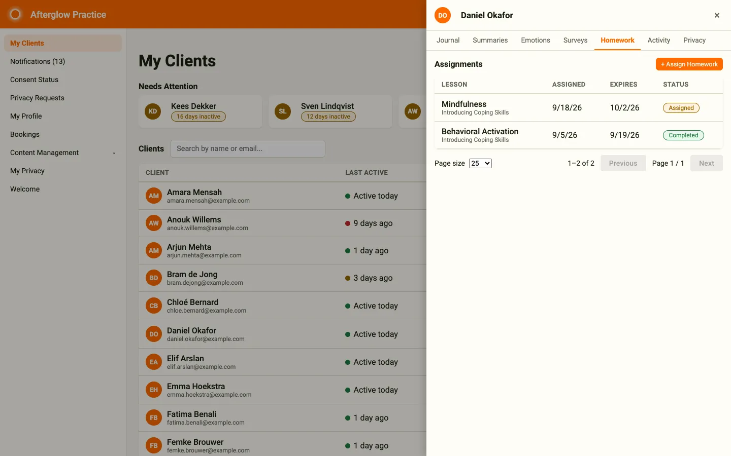
Task: Click the Previous page button
Action: 623,163
